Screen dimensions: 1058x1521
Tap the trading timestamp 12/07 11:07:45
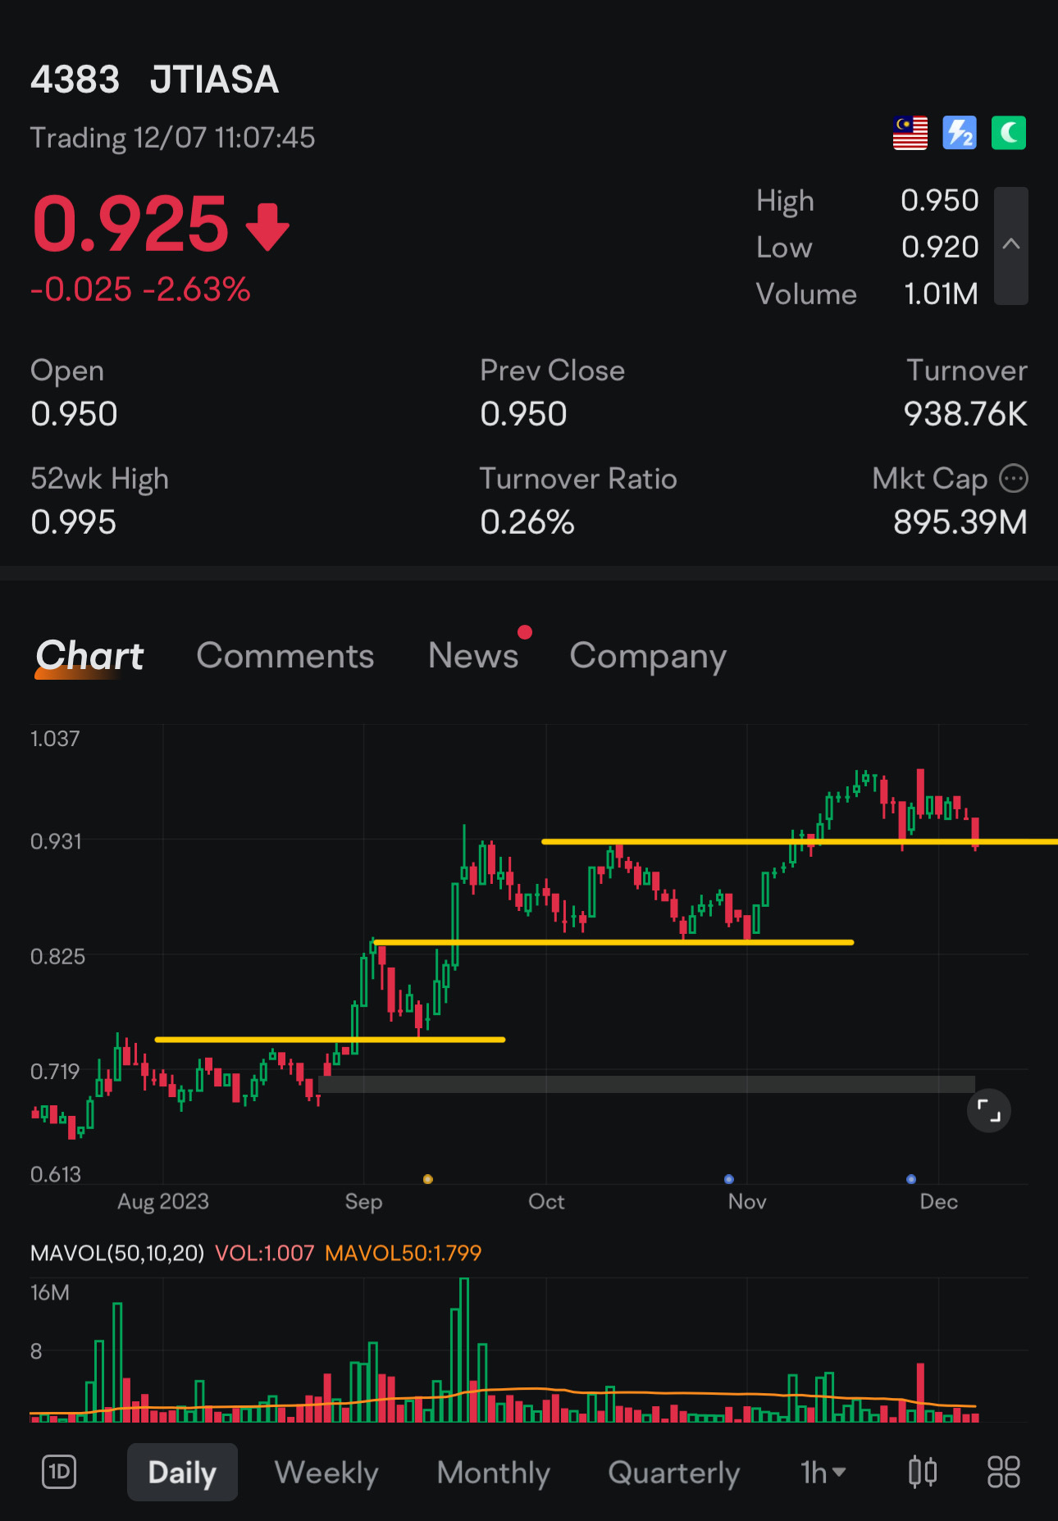(224, 138)
